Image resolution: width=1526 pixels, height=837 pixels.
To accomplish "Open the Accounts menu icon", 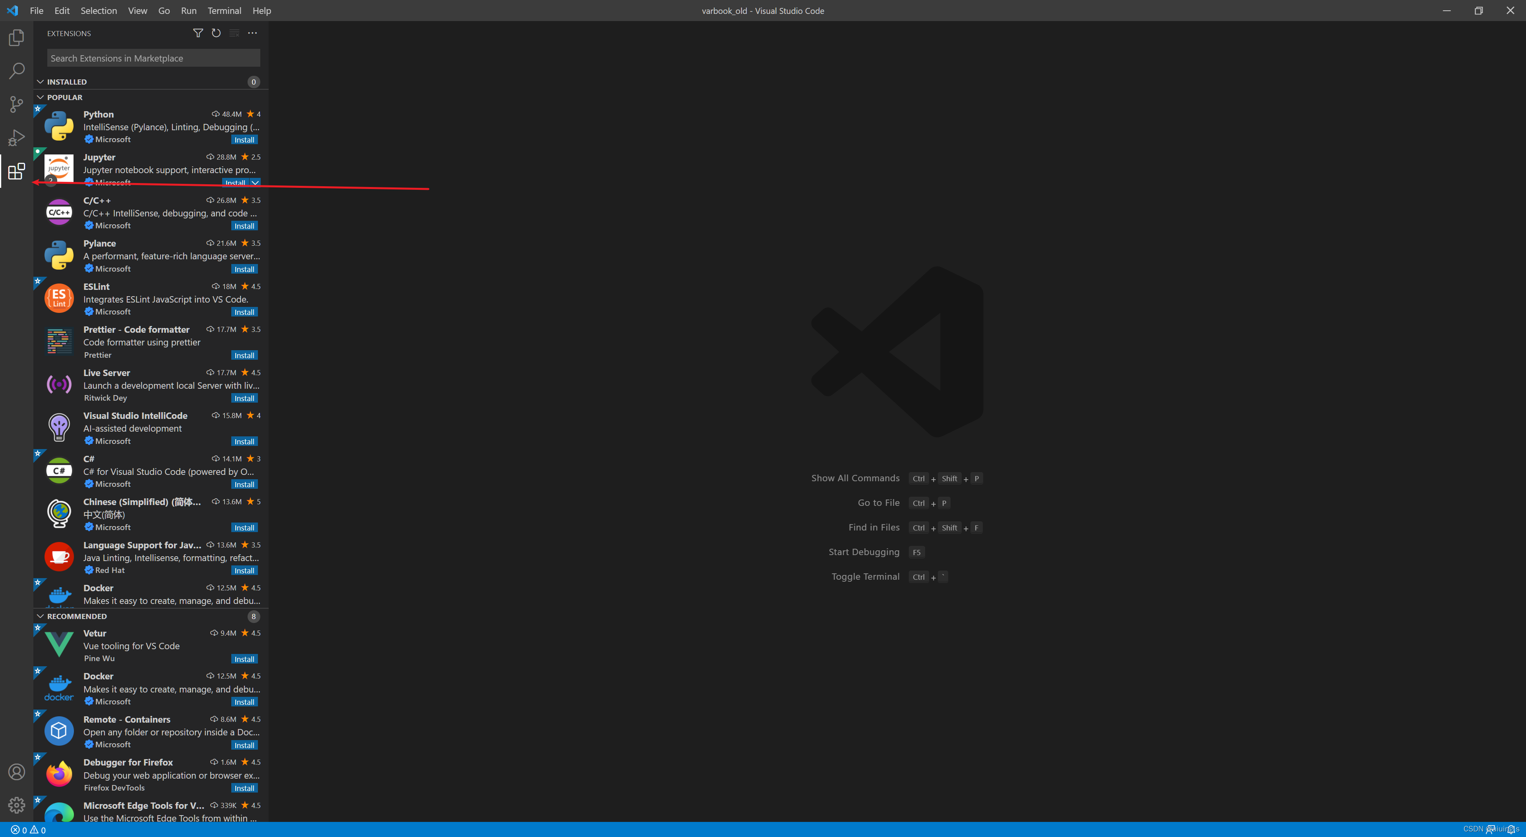I will pos(17,772).
